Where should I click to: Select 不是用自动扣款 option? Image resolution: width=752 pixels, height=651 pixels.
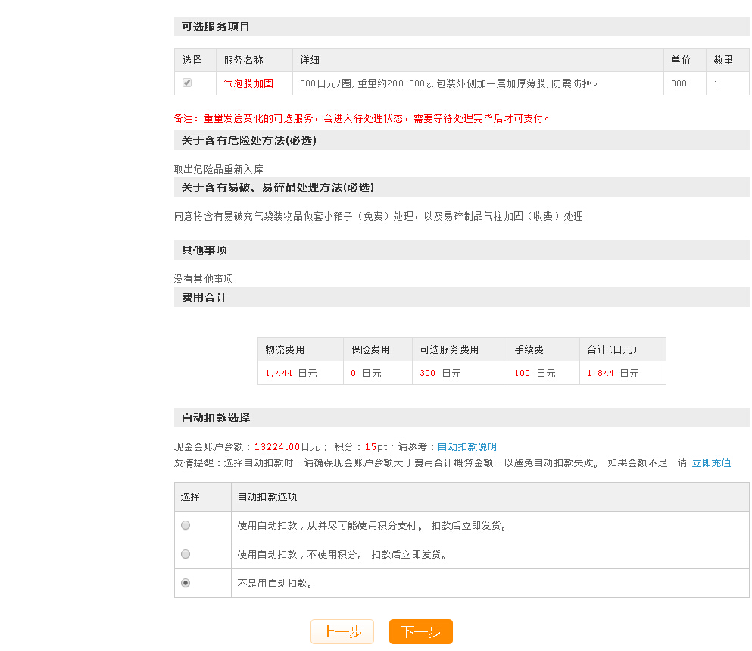point(185,583)
